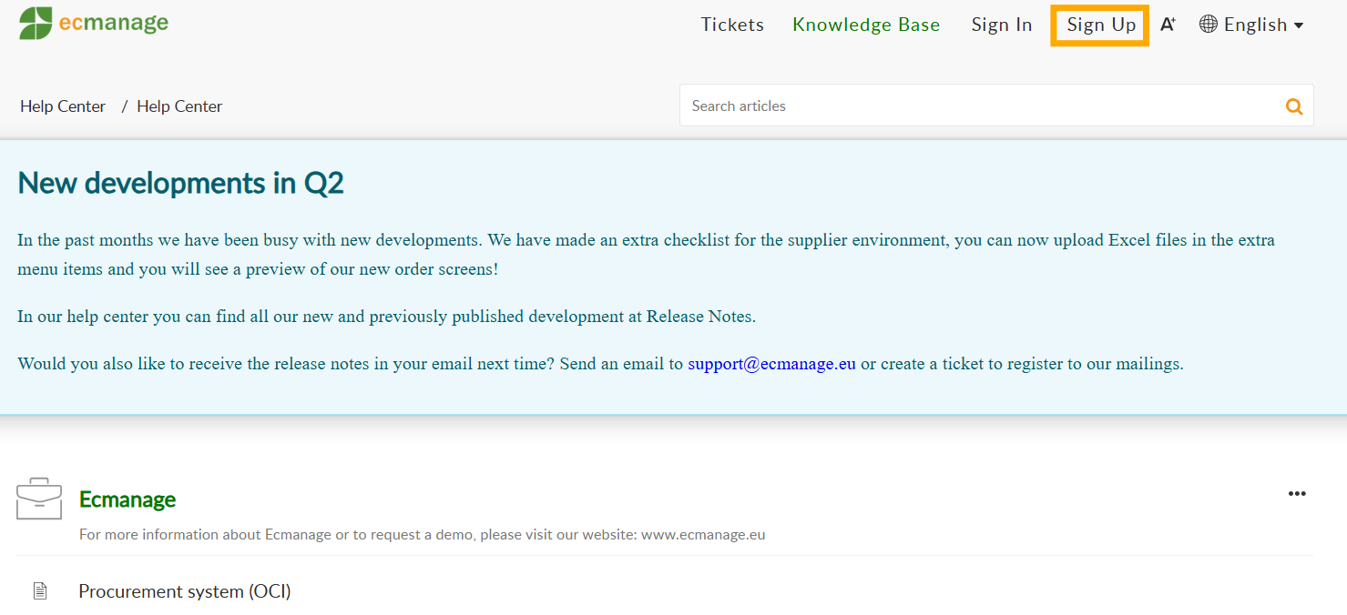The image size is (1347, 615).
Task: Click the www.ecmanage.eu description text
Action: [x=703, y=535]
